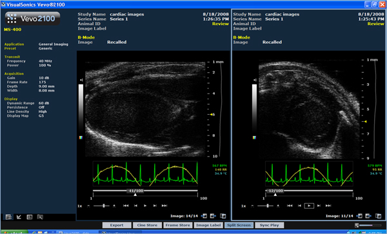Click the Frame Store button
Viewport: 387px width, 234px height.
tap(178, 225)
